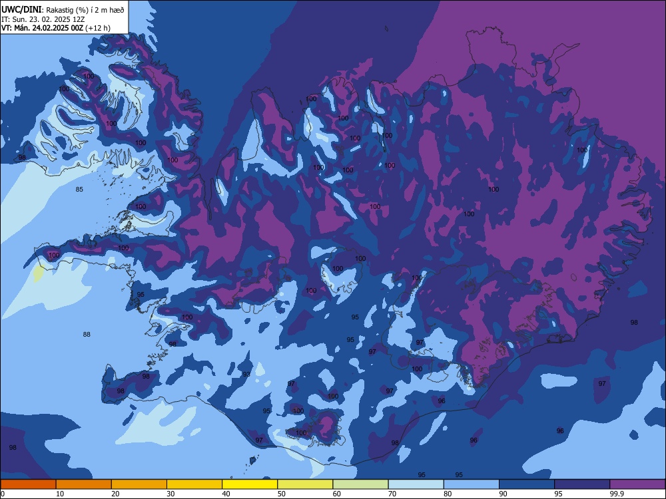Click the '70' legend tick label
This screenshot has height=499, width=666.
392,494
